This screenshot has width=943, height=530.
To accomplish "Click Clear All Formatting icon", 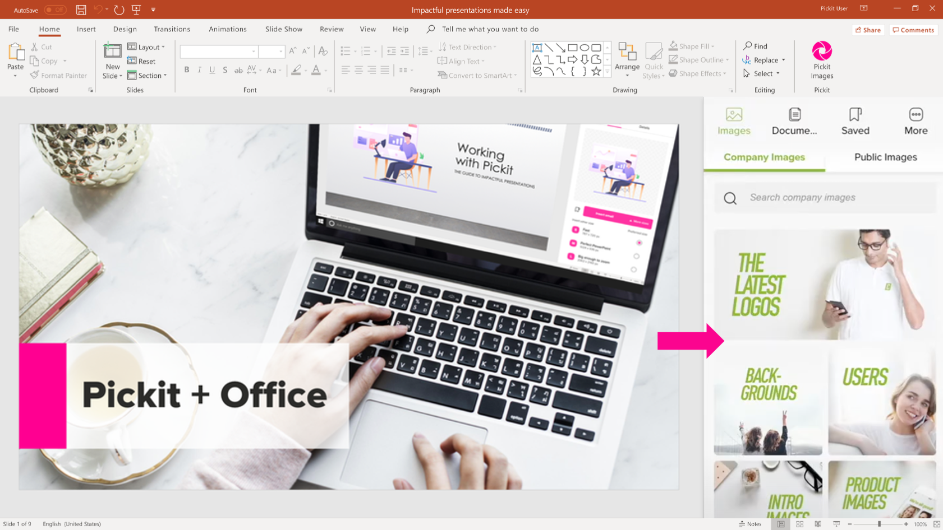I will [x=323, y=51].
